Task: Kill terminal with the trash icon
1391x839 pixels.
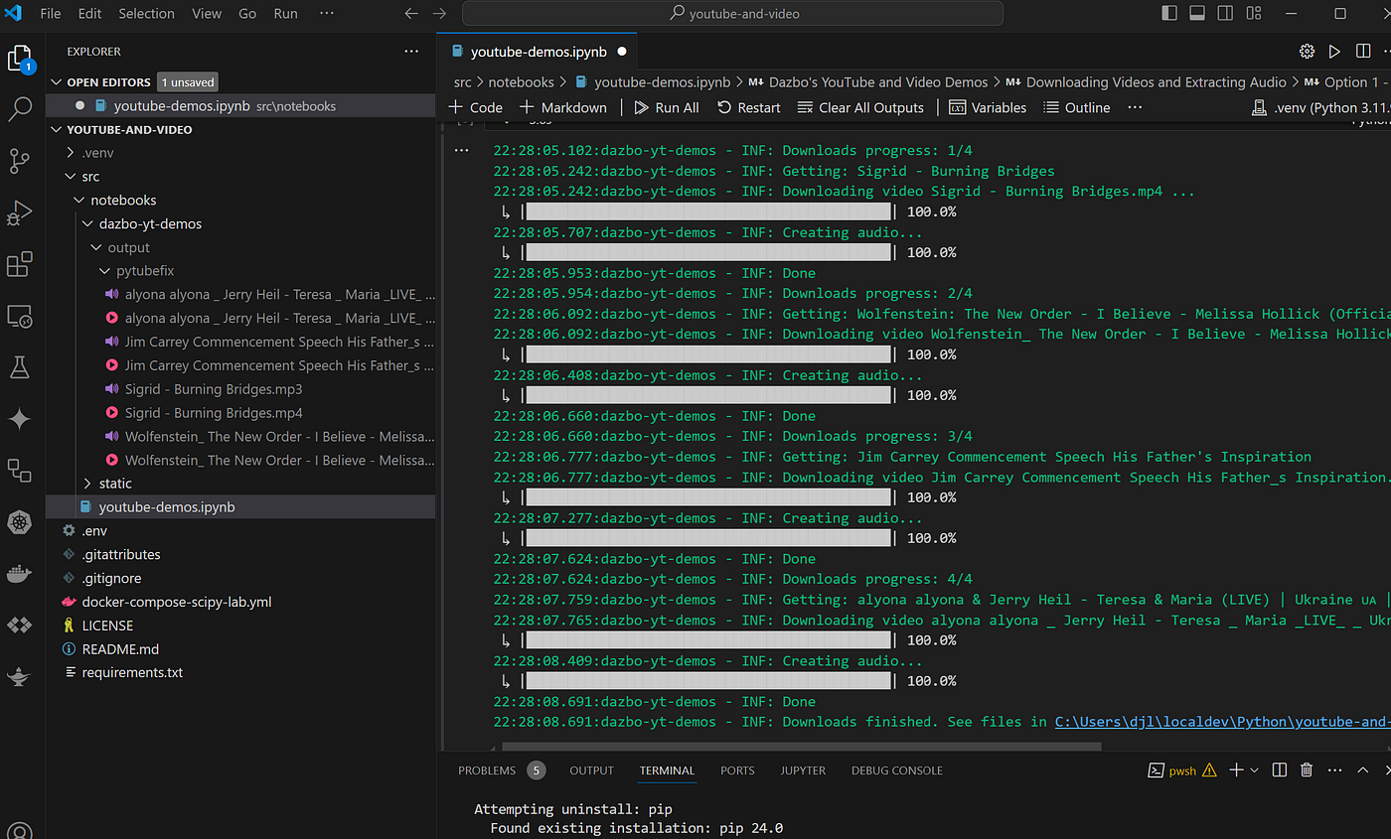Action: point(1307,769)
